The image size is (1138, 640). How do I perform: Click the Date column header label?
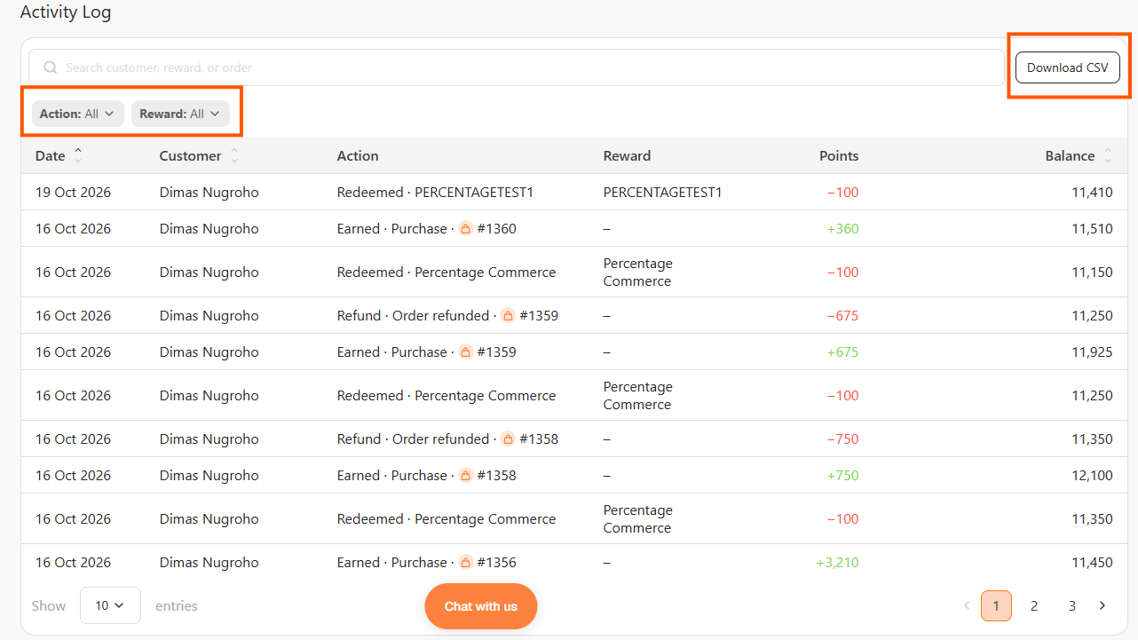click(51, 155)
